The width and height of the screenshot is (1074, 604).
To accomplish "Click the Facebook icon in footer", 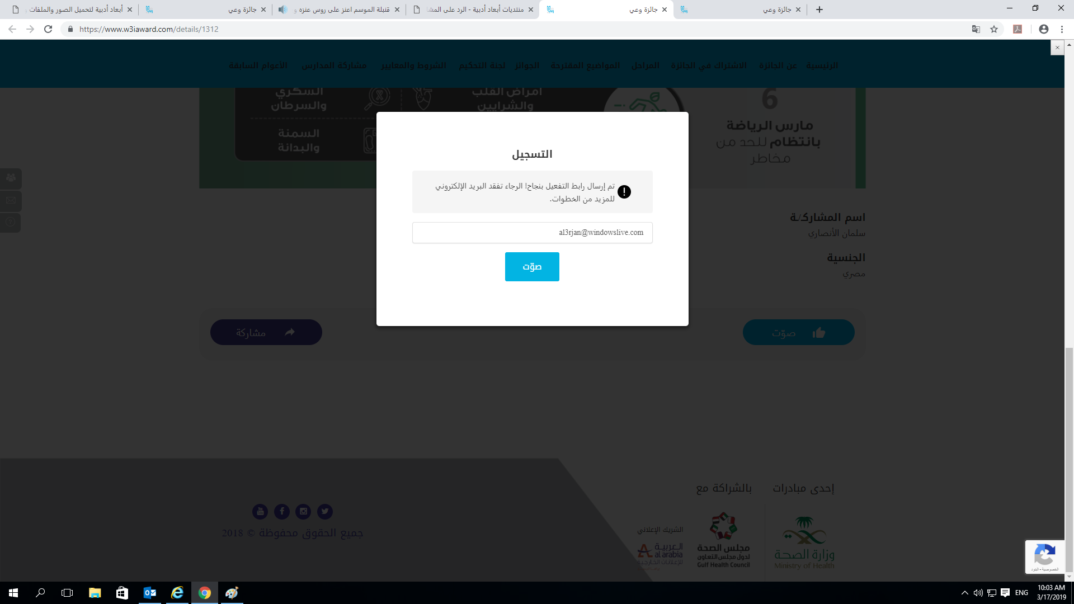I will (282, 511).
